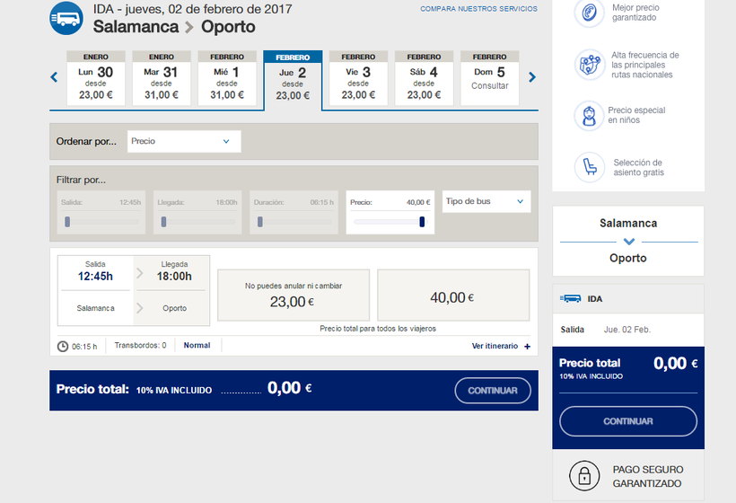This screenshot has height=503, width=736.
Task: Choose the 40,00 € fare option
Action: point(452,296)
